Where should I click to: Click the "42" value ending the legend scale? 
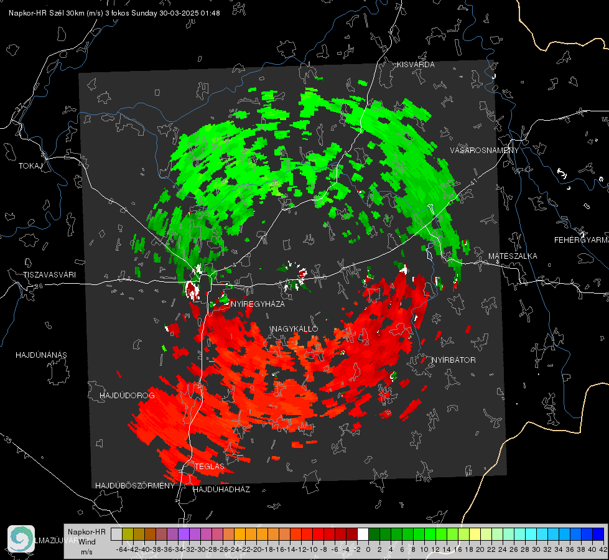coord(603,549)
